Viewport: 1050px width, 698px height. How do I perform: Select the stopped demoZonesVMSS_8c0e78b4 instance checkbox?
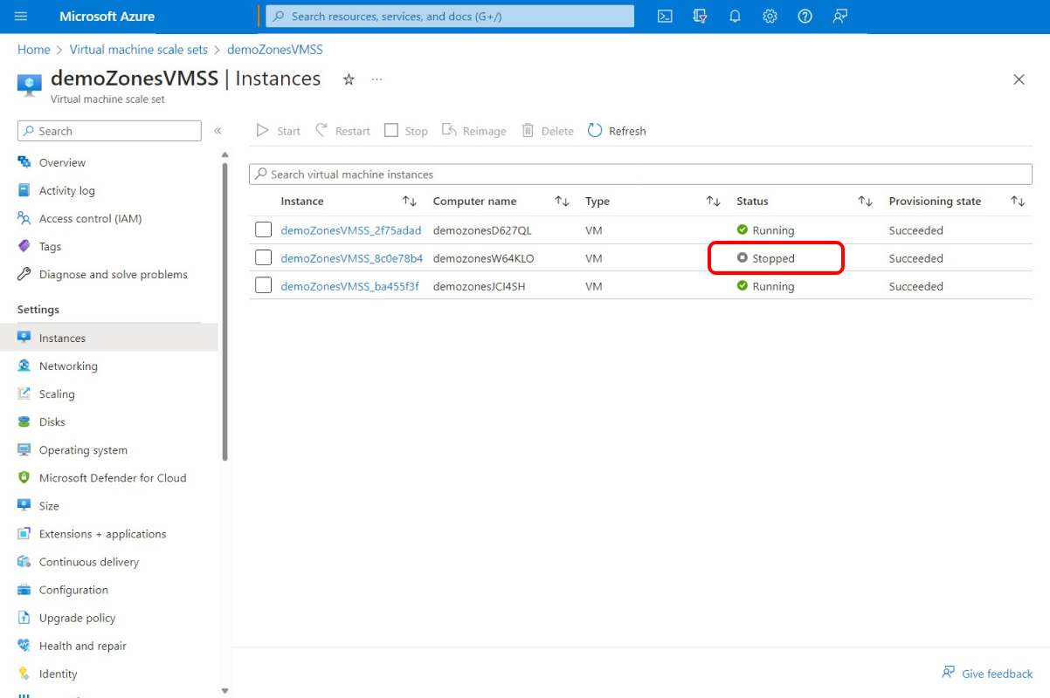(x=263, y=257)
